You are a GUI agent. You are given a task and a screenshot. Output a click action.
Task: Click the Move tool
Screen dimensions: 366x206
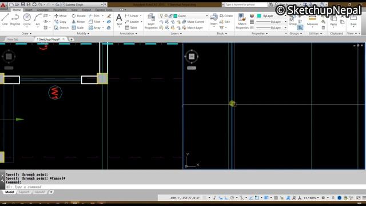point(61,15)
